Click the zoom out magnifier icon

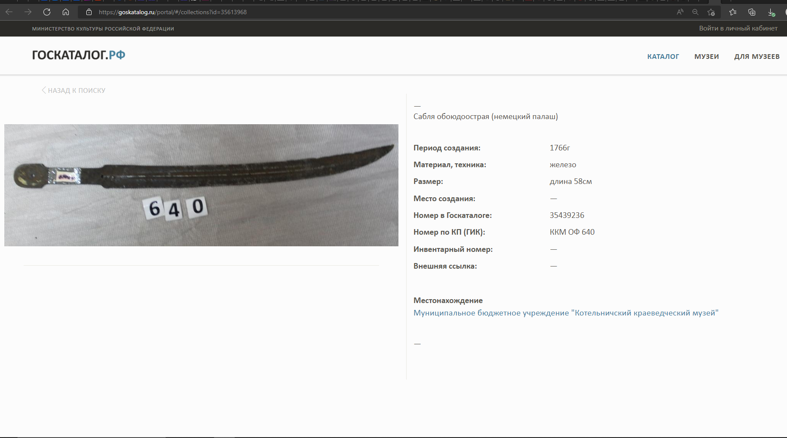point(695,12)
